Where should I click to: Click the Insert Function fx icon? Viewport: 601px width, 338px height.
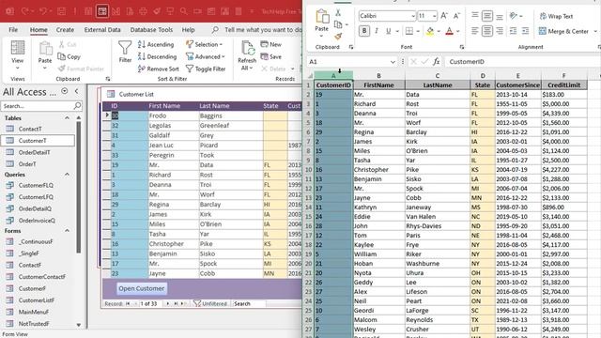[x=436, y=61]
